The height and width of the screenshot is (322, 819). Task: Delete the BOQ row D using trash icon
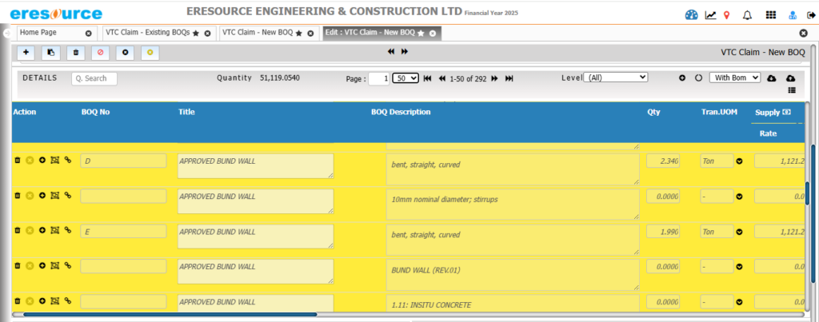tap(17, 161)
